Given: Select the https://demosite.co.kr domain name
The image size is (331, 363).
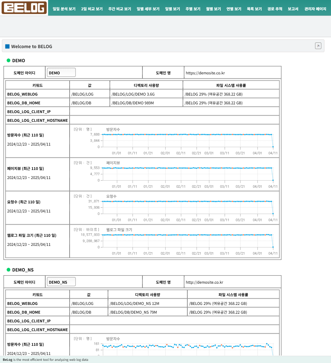Looking at the screenshot, I should click(205, 73).
